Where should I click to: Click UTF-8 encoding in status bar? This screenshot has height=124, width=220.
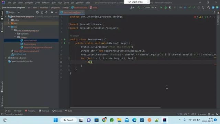pos(193,114)
